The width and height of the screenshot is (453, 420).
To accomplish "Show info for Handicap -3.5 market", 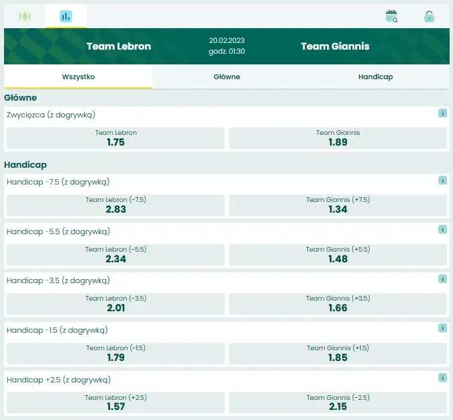I will (x=442, y=279).
